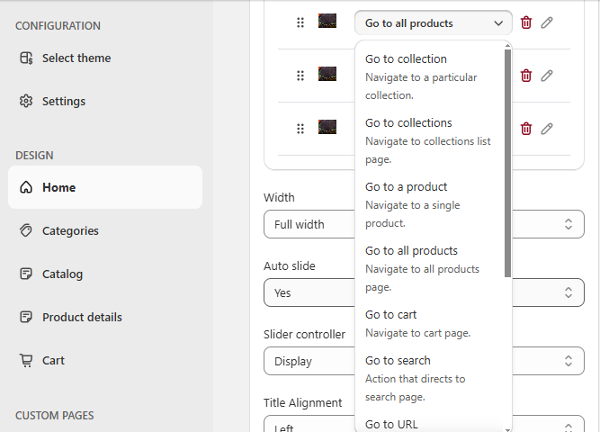
Task: Edit the second slide with pencil icon
Action: click(x=547, y=76)
